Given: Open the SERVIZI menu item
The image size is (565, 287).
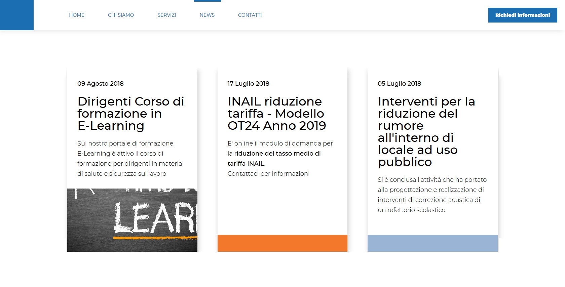Looking at the screenshot, I should pos(166,15).
